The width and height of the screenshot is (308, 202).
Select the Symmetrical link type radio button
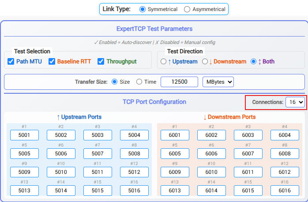[142, 9]
